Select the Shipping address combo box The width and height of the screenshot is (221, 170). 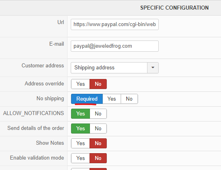click(115, 68)
